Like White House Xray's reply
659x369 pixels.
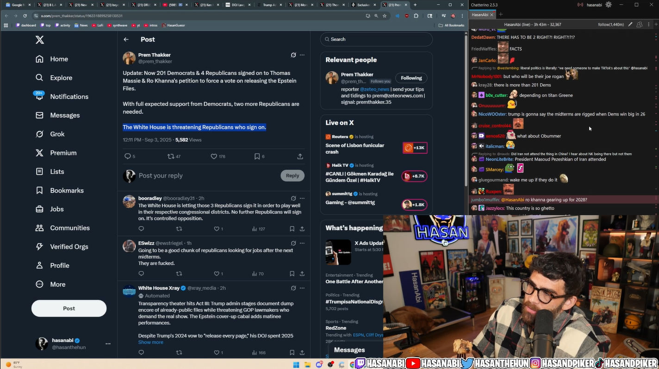tap(216, 353)
